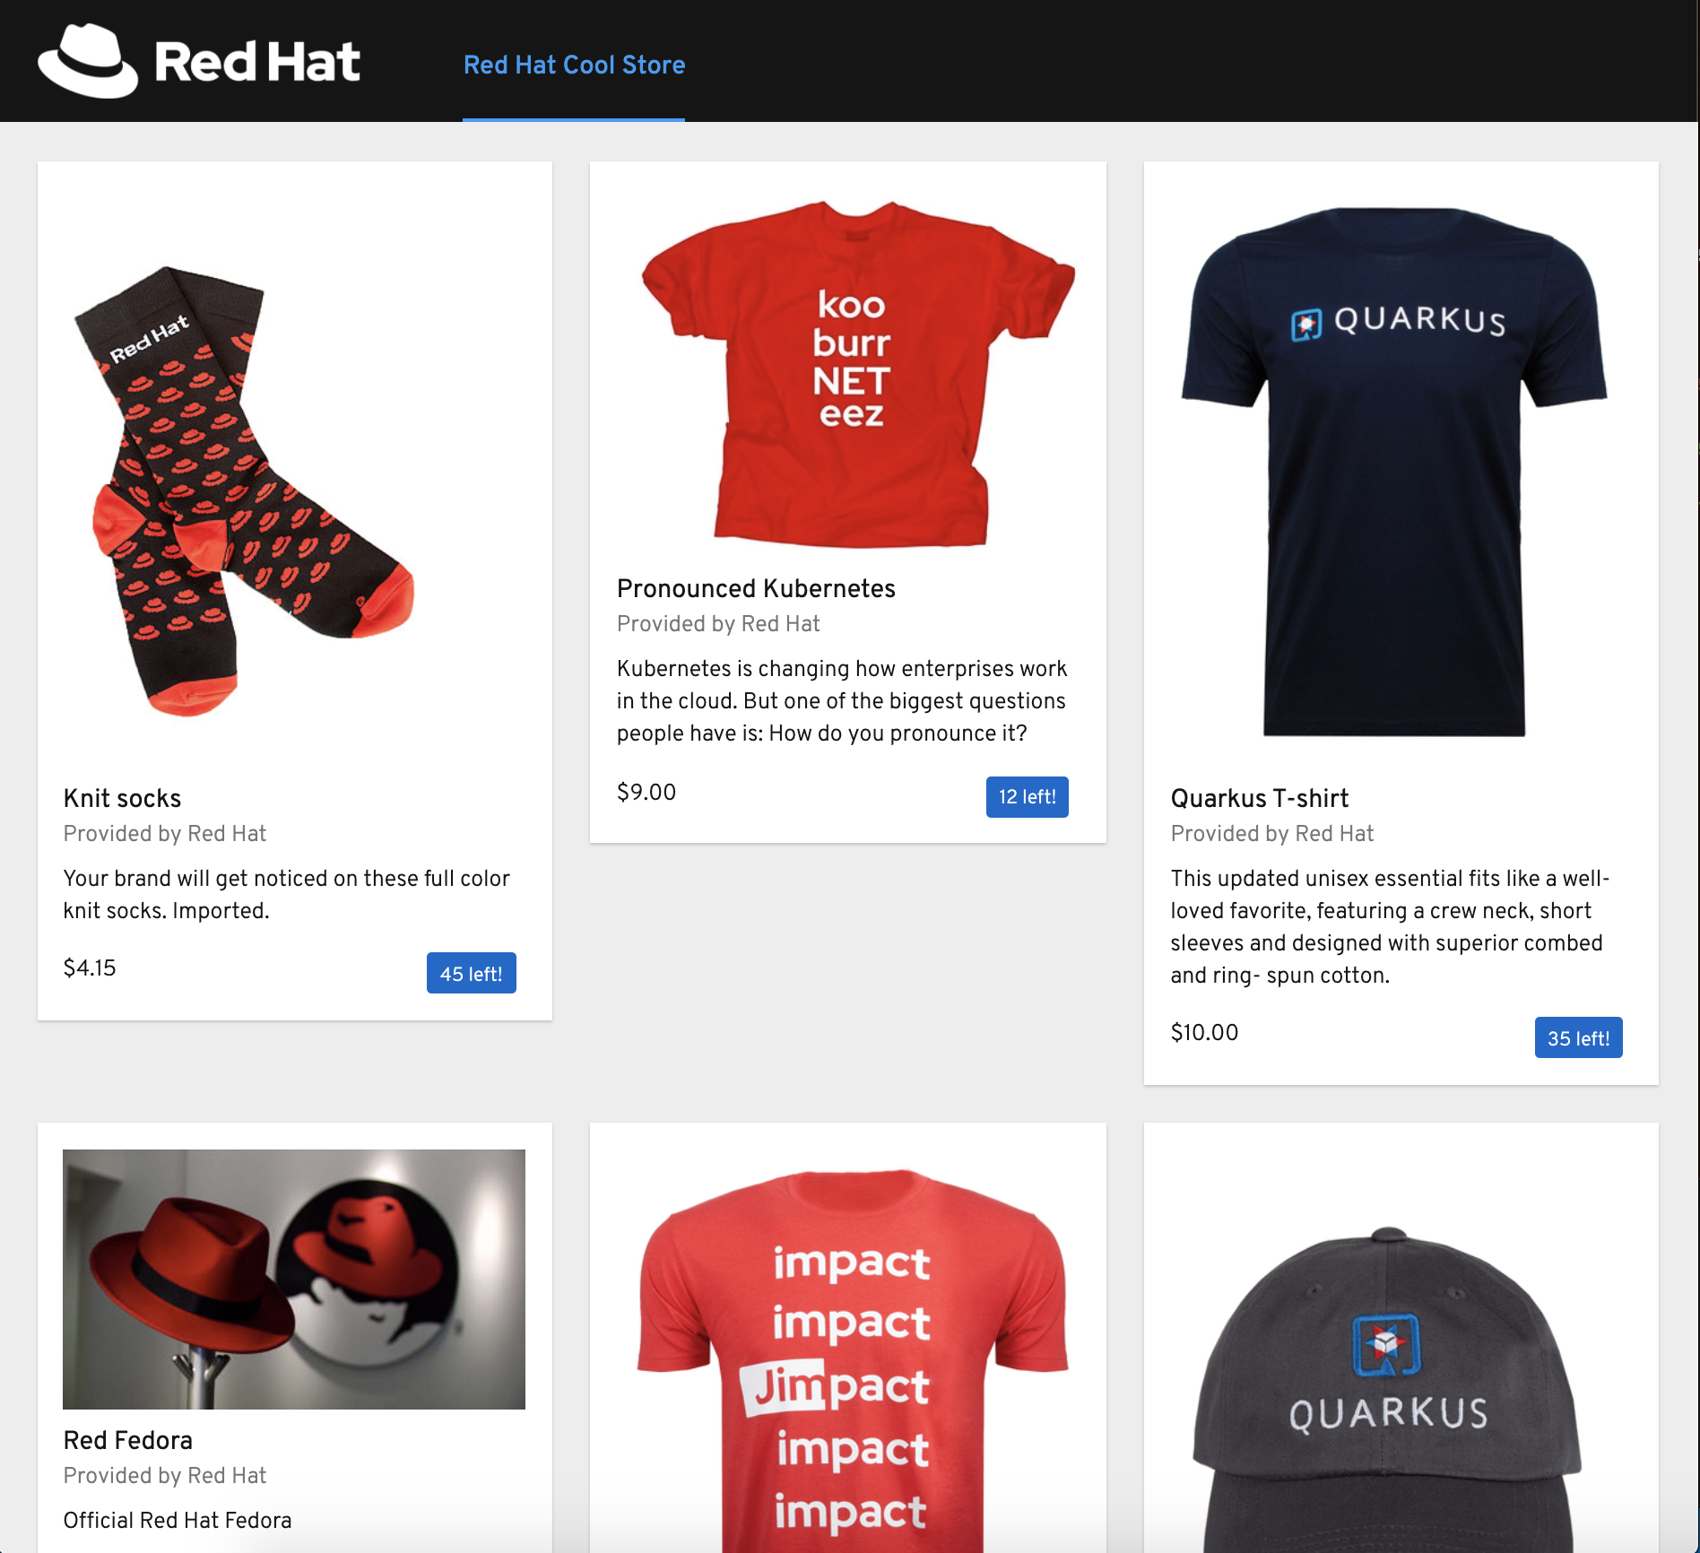Select the Red Fedora product title
The height and width of the screenshot is (1553, 1700).
click(128, 1440)
